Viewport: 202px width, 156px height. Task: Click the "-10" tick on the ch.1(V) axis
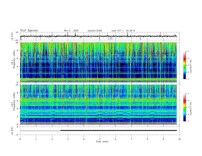[x=17, y=40]
